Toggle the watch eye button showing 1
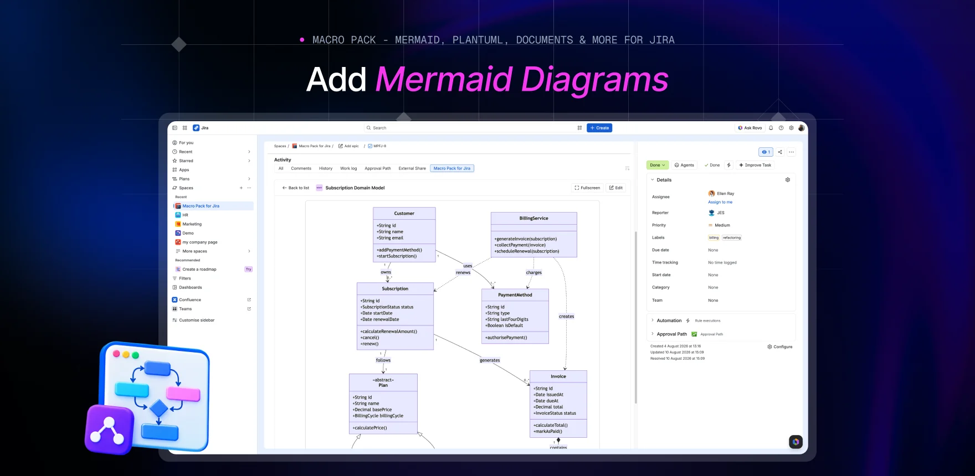The image size is (975, 476). tap(766, 152)
